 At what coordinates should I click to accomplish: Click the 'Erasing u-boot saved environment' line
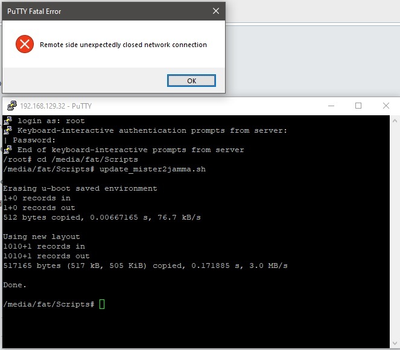point(80,188)
